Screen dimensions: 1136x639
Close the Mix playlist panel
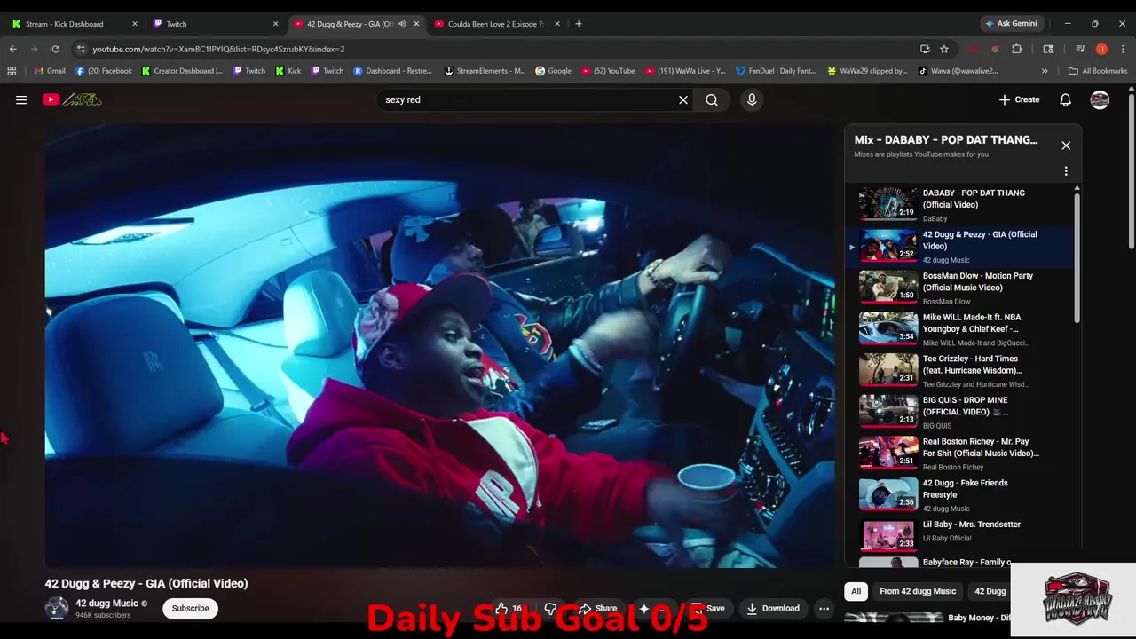1066,146
